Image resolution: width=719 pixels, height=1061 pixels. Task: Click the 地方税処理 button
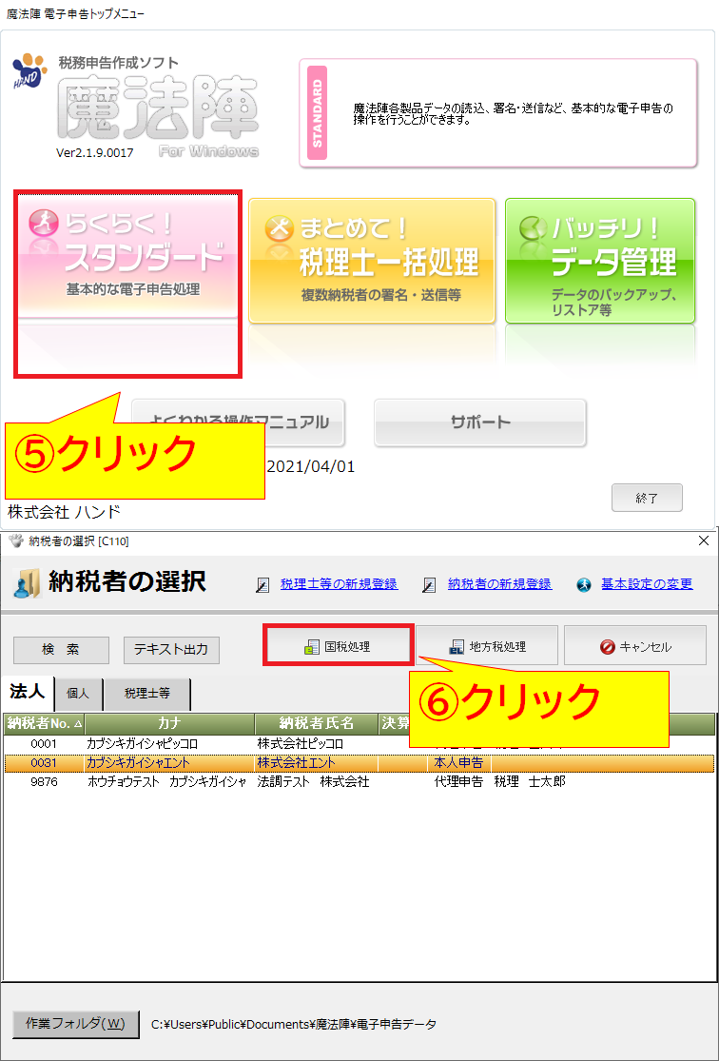(x=487, y=645)
